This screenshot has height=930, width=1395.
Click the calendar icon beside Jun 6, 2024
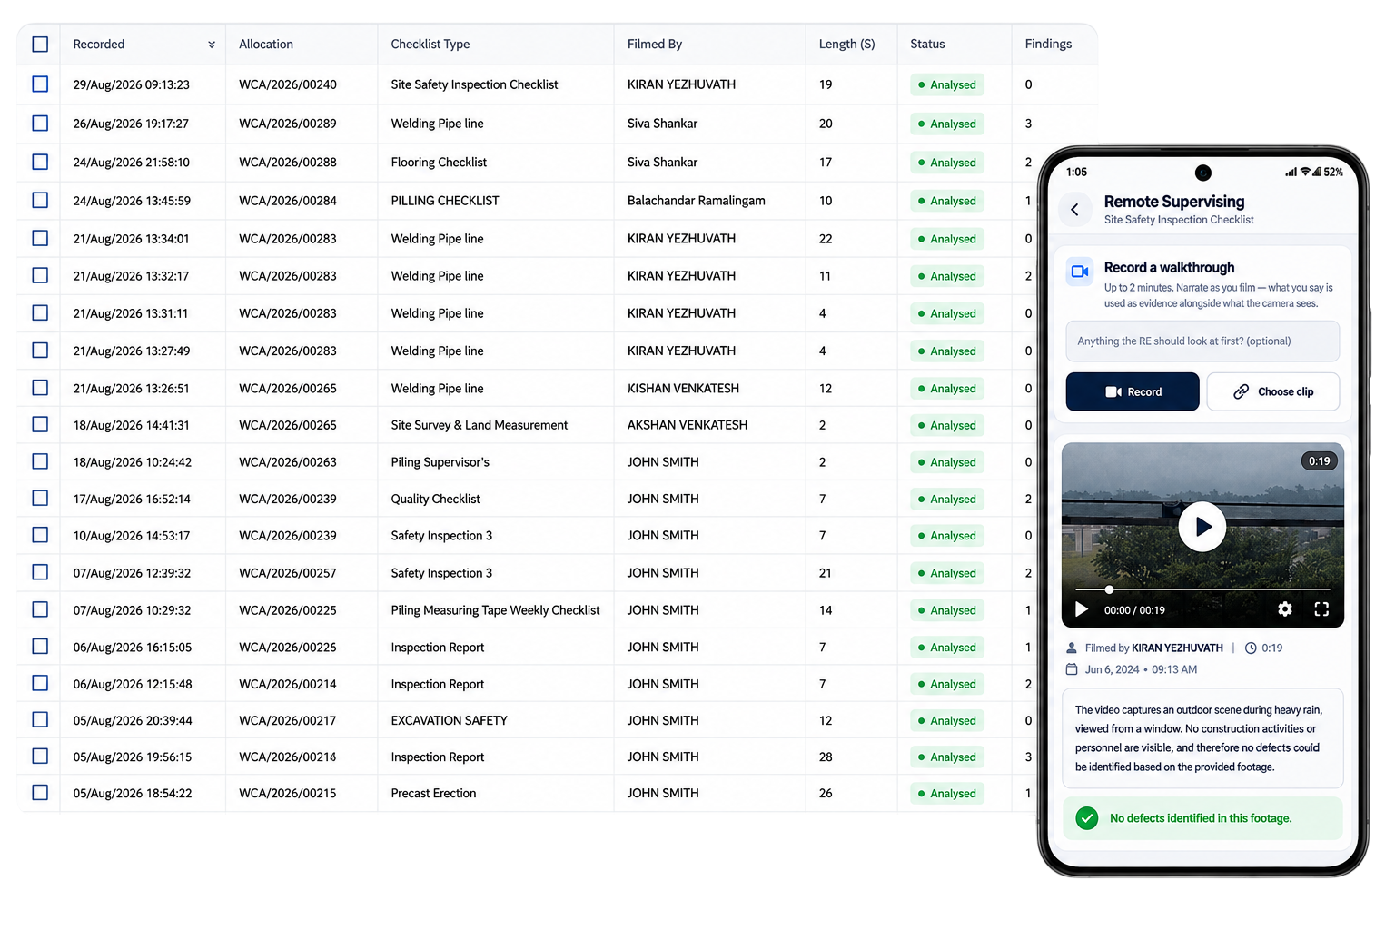[1072, 669]
